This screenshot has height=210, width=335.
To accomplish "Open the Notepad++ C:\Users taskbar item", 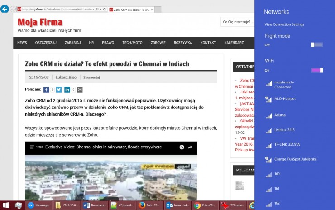I will (x=122, y=205).
